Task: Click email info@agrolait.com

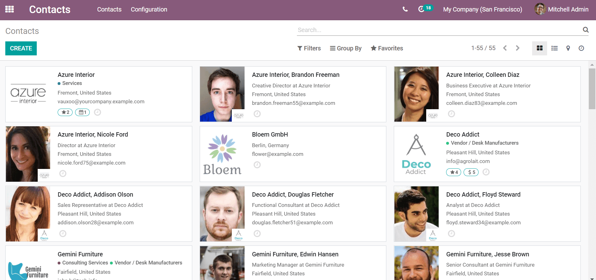Action: click(468, 161)
